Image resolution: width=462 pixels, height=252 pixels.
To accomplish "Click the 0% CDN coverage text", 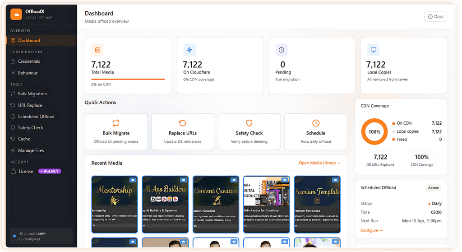I will [199, 79].
